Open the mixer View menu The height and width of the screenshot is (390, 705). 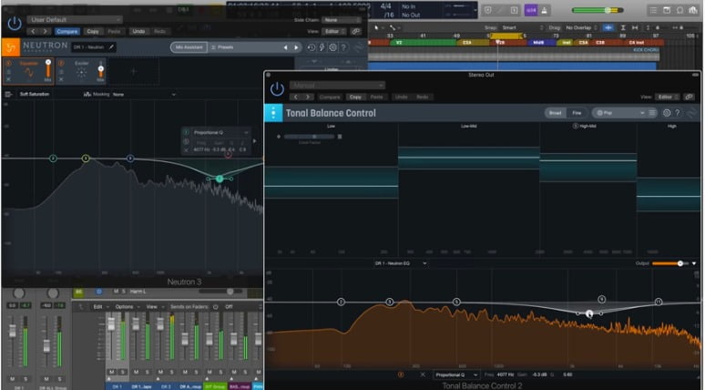tap(154, 307)
